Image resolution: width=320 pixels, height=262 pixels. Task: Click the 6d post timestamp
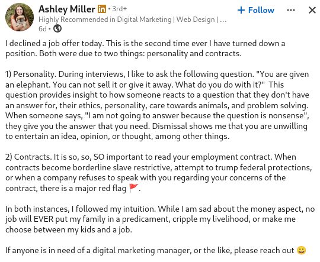[43, 29]
